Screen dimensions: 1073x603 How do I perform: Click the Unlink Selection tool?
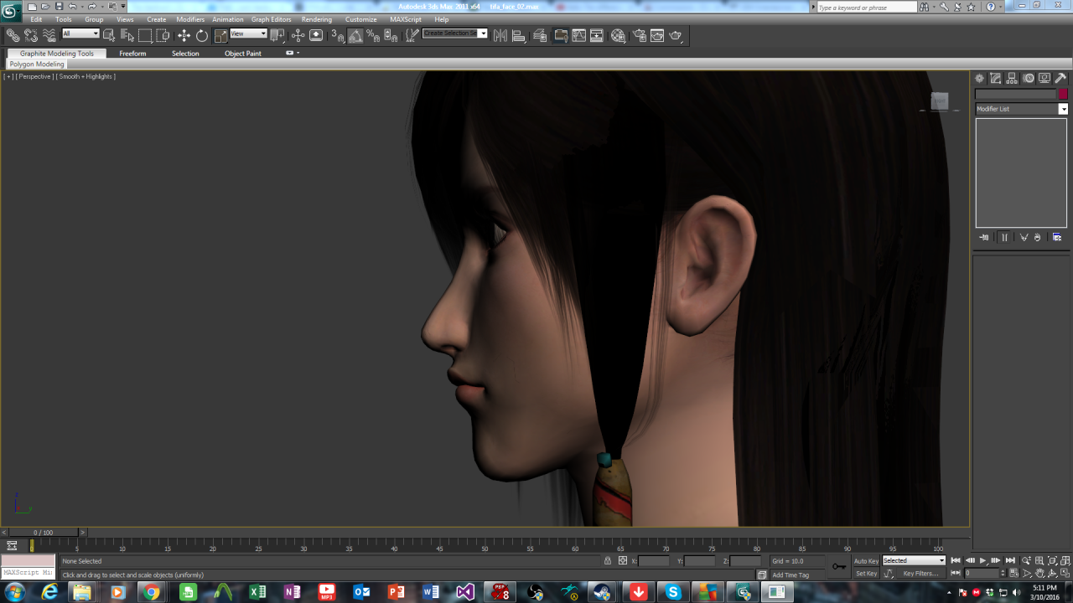click(x=31, y=35)
